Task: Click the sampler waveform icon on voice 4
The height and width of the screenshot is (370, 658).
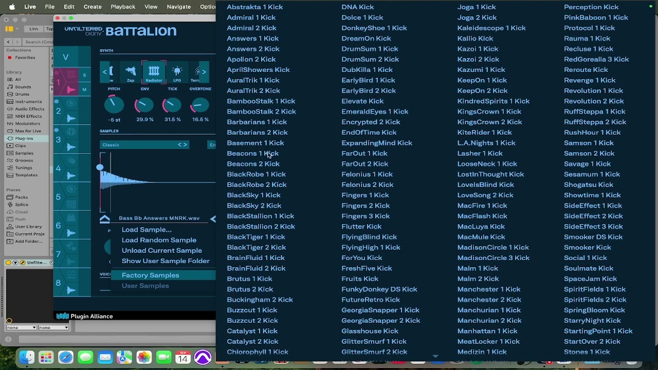Action: tap(71, 176)
